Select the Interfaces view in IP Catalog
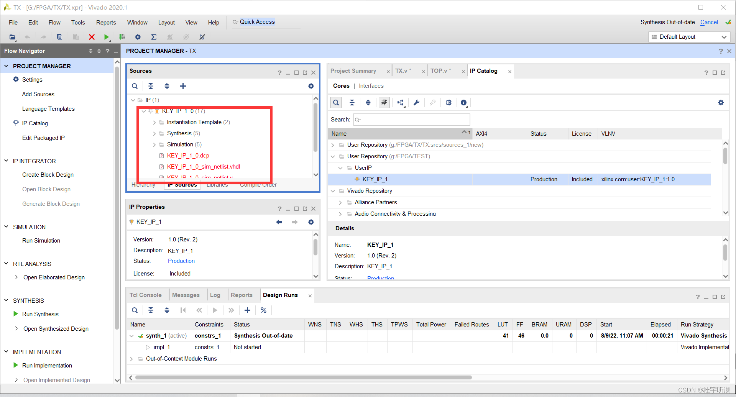Image resolution: width=736 pixels, height=397 pixels. pyautogui.click(x=371, y=86)
